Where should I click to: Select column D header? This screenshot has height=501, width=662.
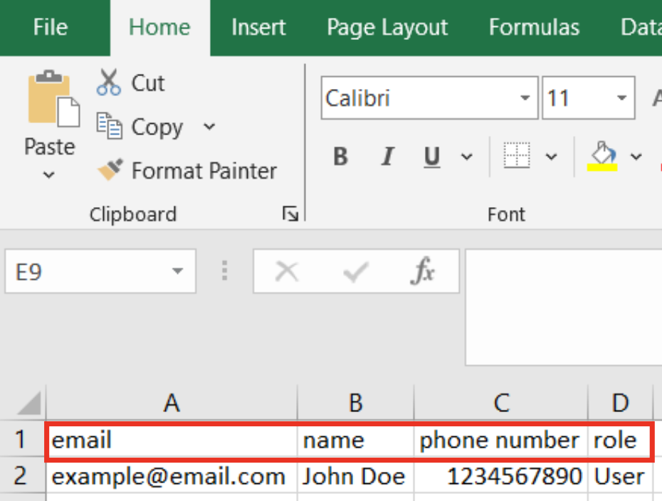click(620, 403)
